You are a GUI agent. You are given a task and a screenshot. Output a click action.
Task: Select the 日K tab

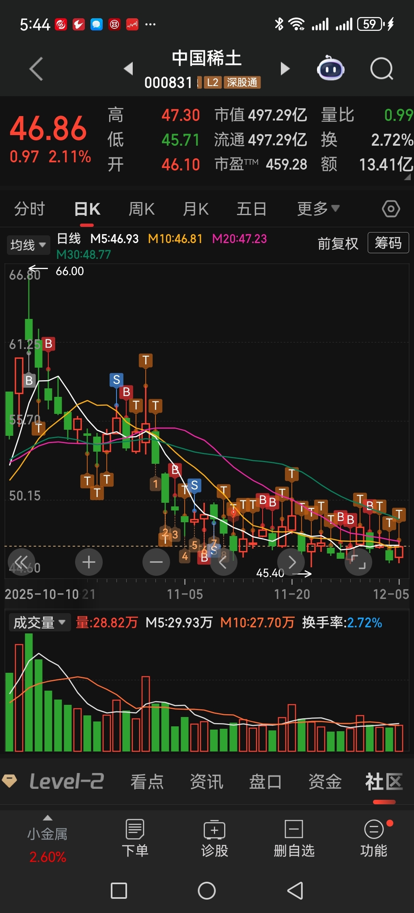coord(87,209)
